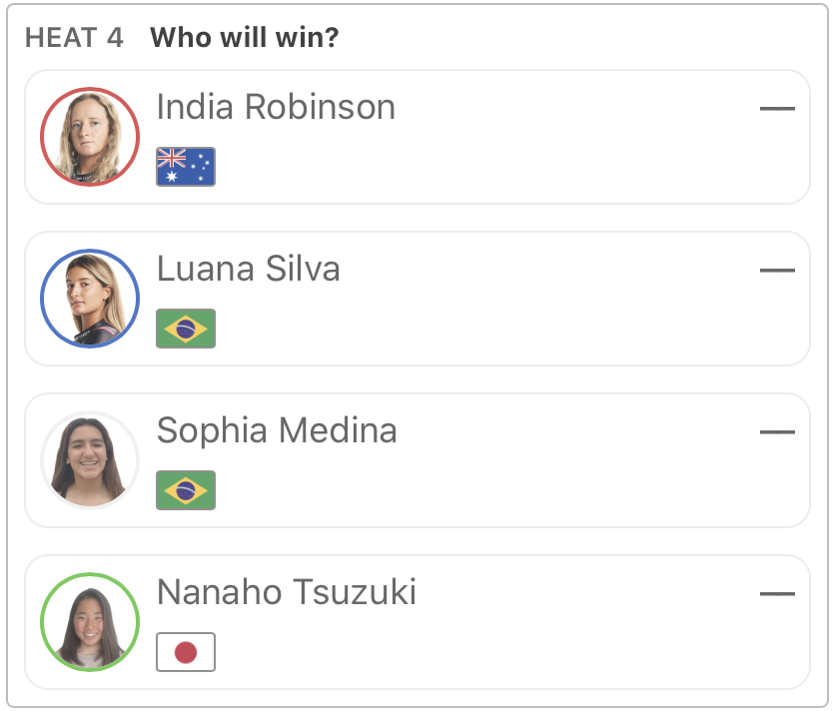
Task: Click the dash icon beside Luana Silva
Action: point(777,270)
